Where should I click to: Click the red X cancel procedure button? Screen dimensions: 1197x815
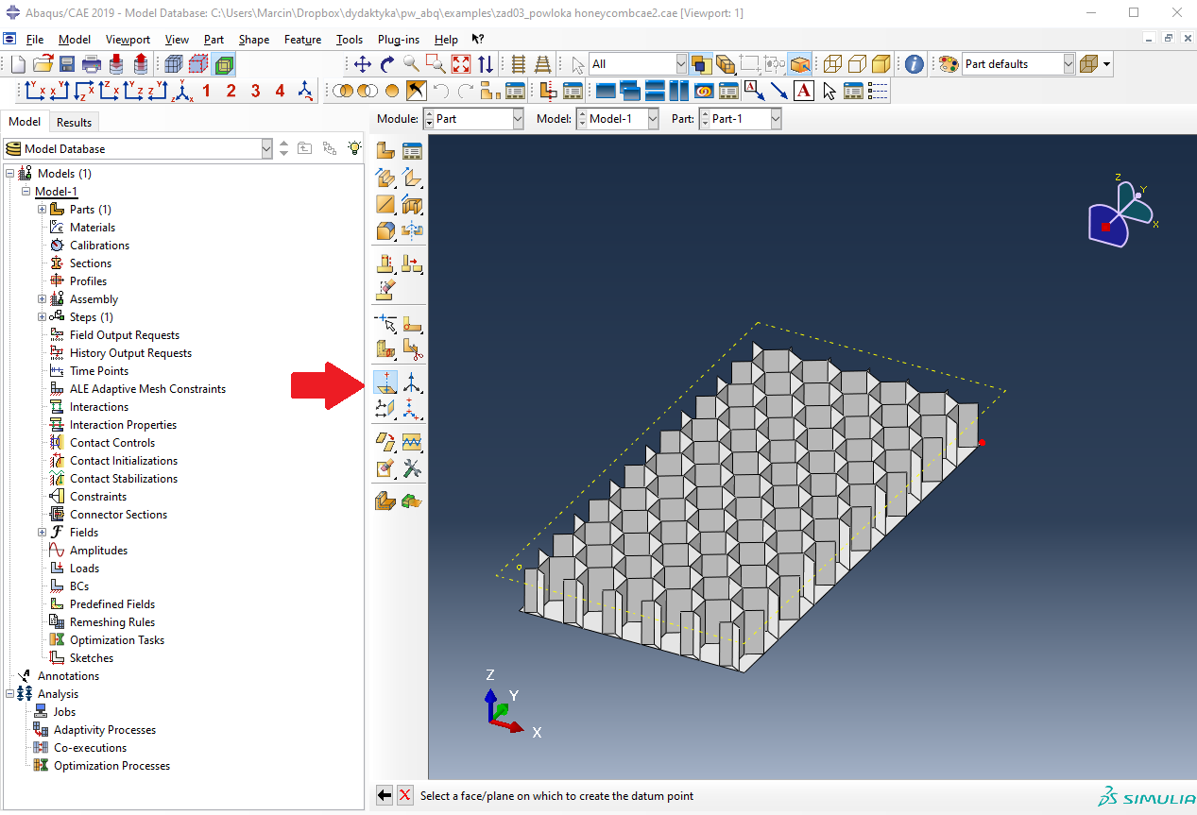tap(405, 795)
